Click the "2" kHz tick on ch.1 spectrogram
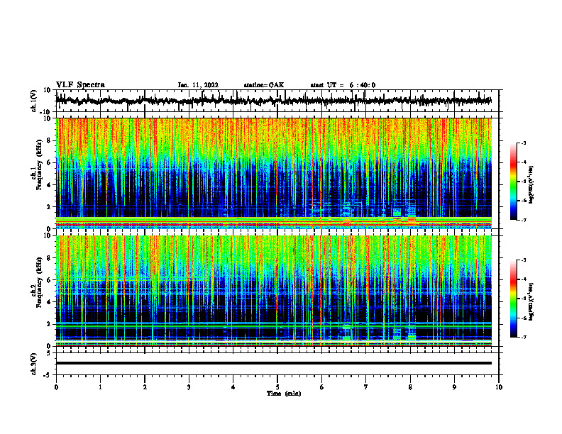 point(49,207)
